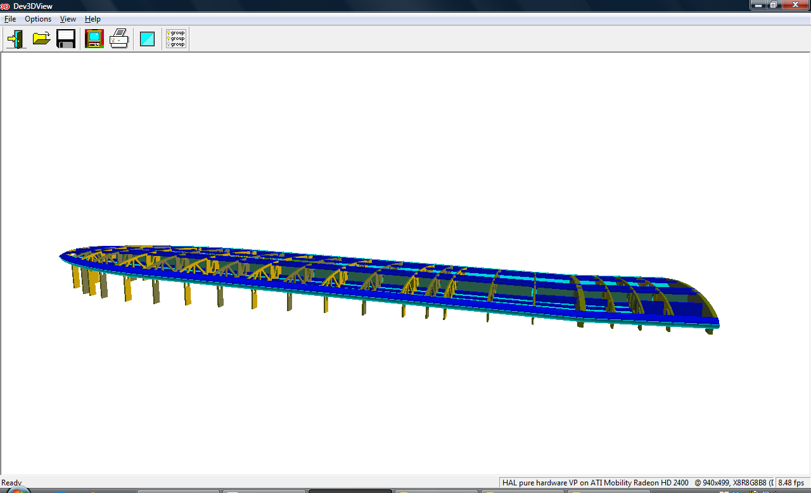This screenshot has width=811, height=493.
Task: Click the pointed left tip of the model
Action: [x=61, y=257]
